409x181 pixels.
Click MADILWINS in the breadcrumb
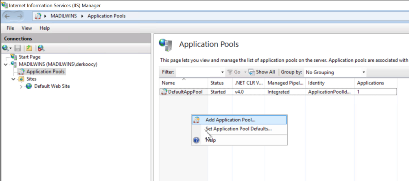coord(63,16)
